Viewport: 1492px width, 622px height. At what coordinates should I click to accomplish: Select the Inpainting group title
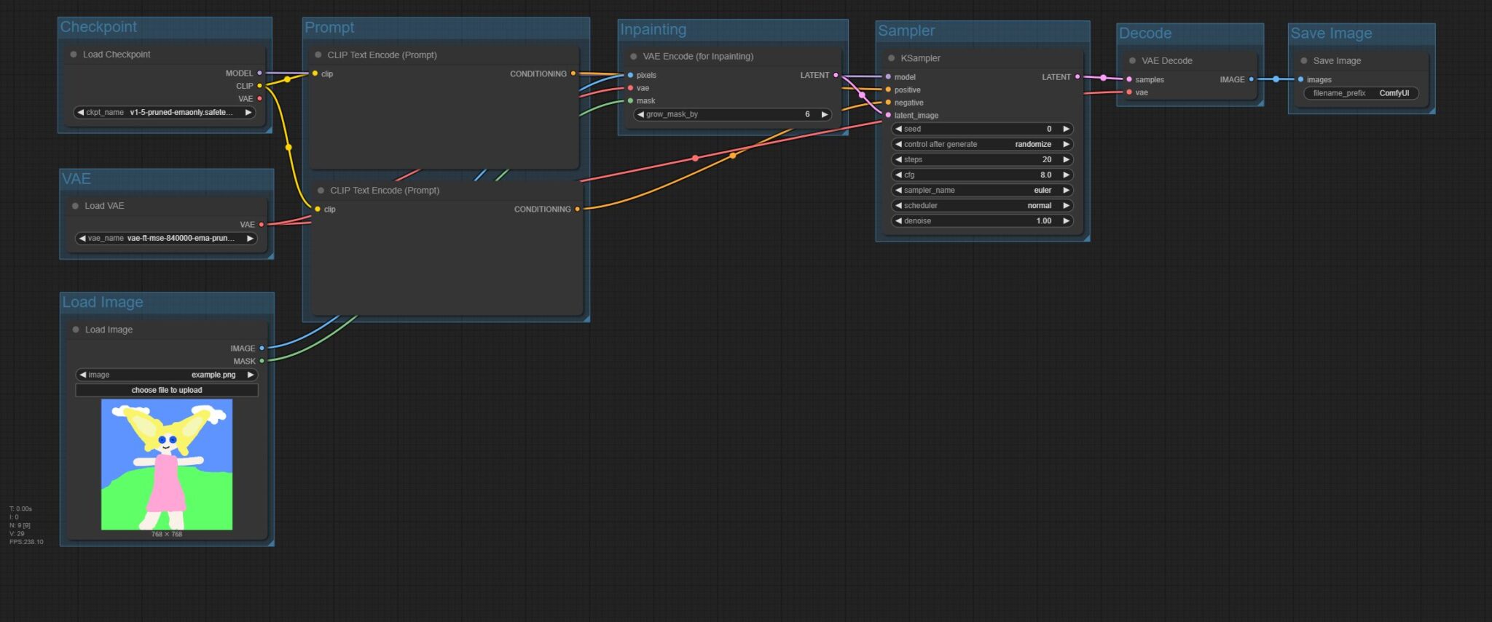(x=653, y=29)
